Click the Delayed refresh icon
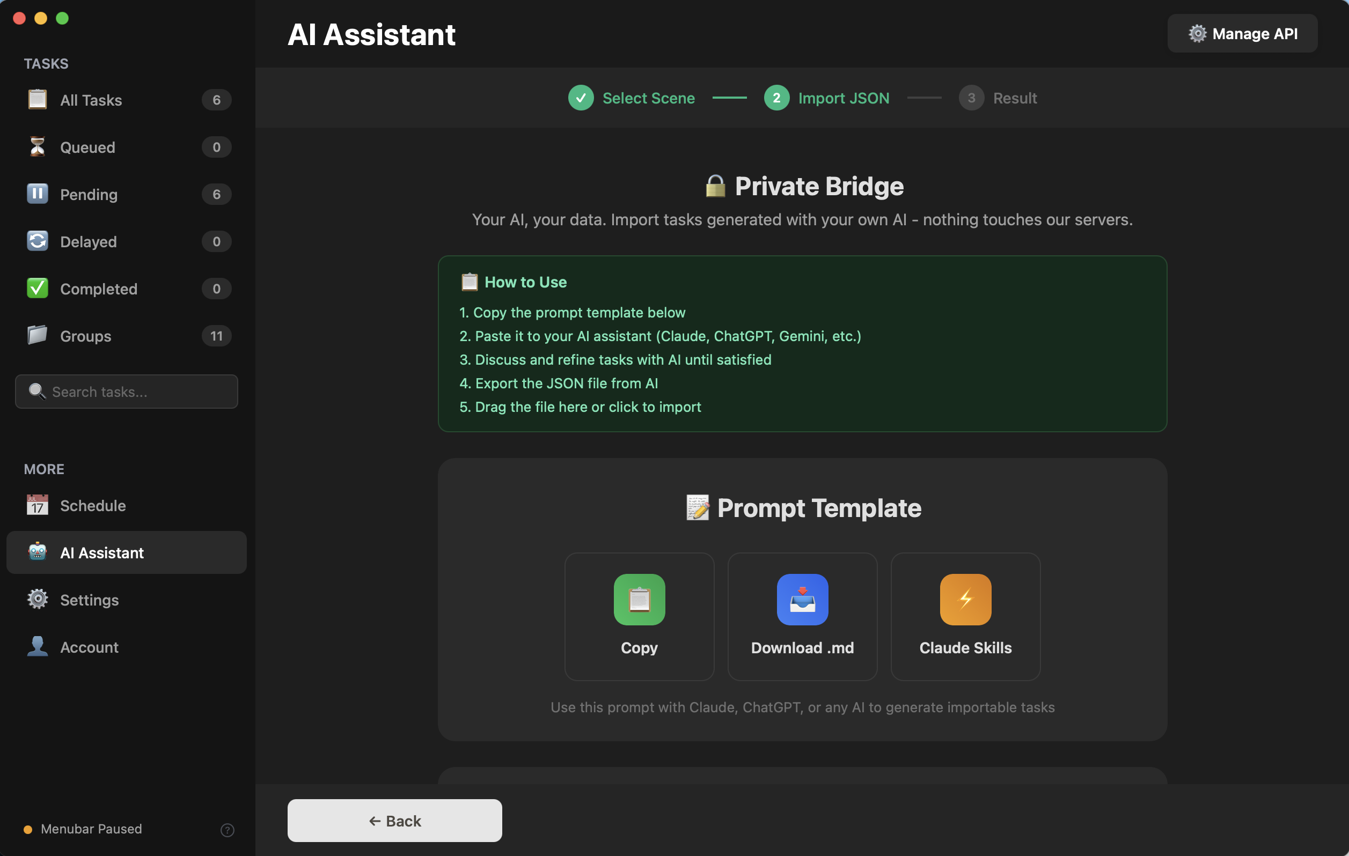 [37, 241]
